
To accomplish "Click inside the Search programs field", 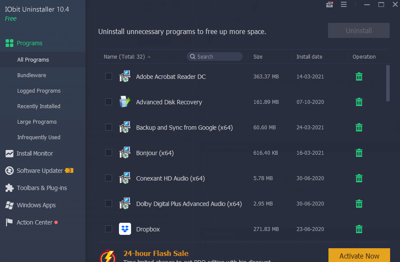I will [x=215, y=56].
